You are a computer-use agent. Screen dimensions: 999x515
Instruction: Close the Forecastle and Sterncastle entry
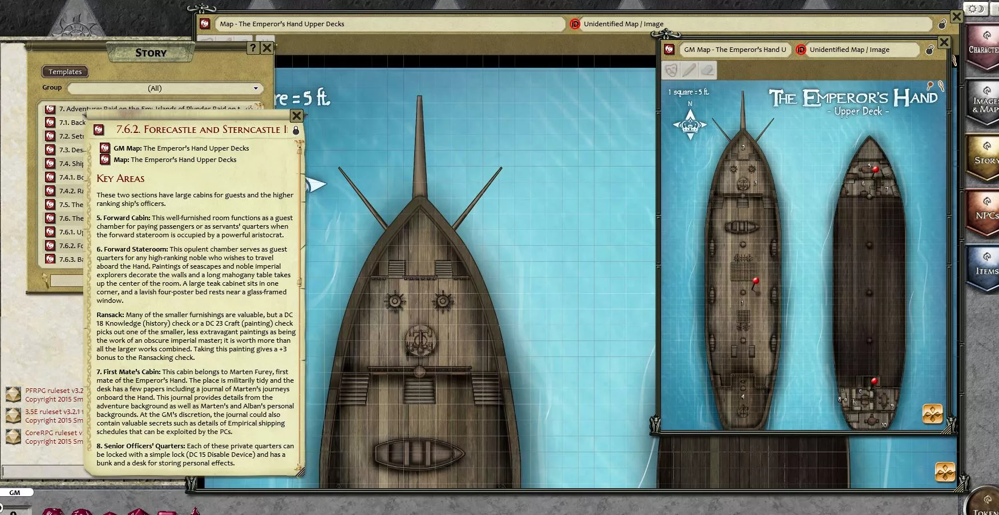pos(297,116)
